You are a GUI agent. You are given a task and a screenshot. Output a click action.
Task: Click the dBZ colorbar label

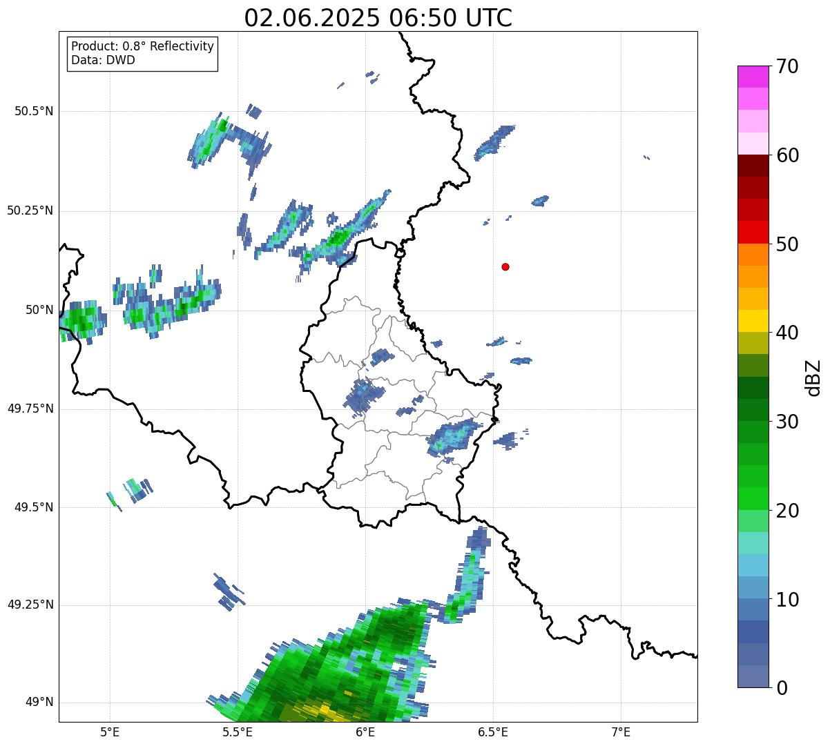pos(813,377)
